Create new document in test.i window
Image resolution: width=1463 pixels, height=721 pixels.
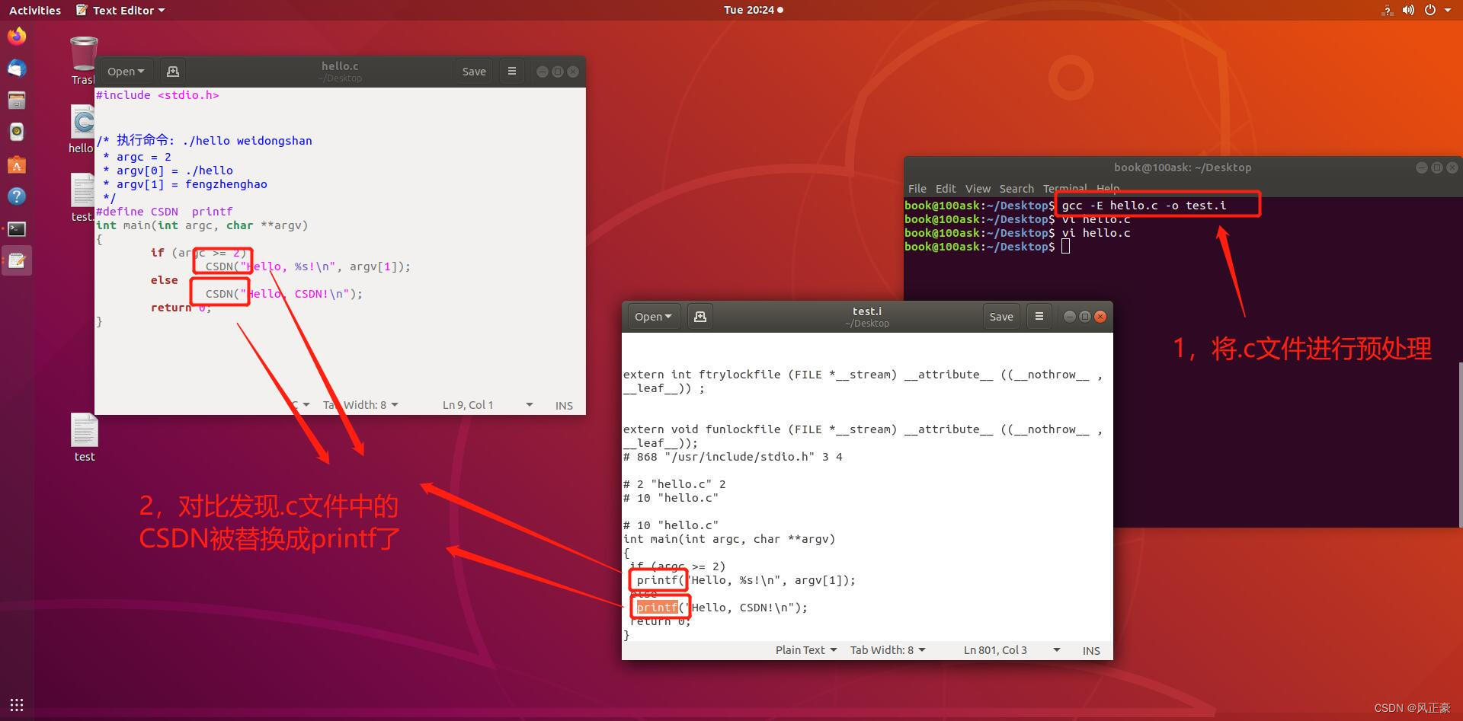point(700,317)
